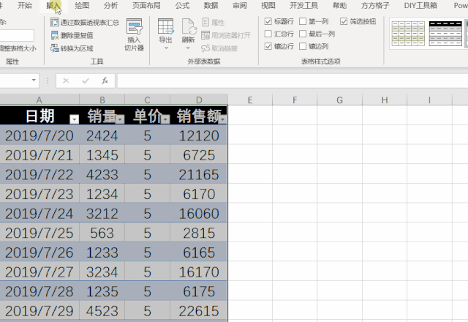The image size is (468, 322).
Task: Open the 销量 column filter dropdown
Action: (120, 119)
